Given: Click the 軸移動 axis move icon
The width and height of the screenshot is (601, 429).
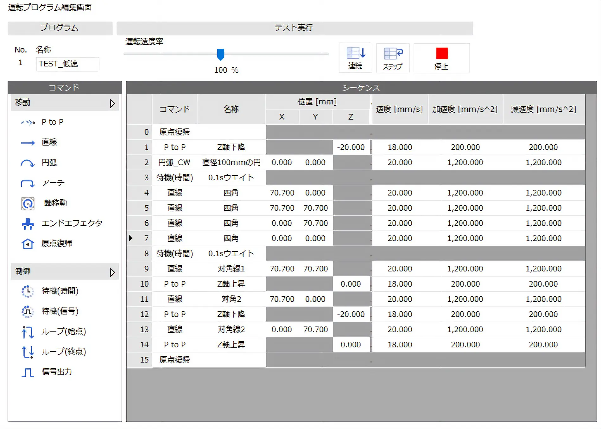Looking at the screenshot, I should 28,203.
